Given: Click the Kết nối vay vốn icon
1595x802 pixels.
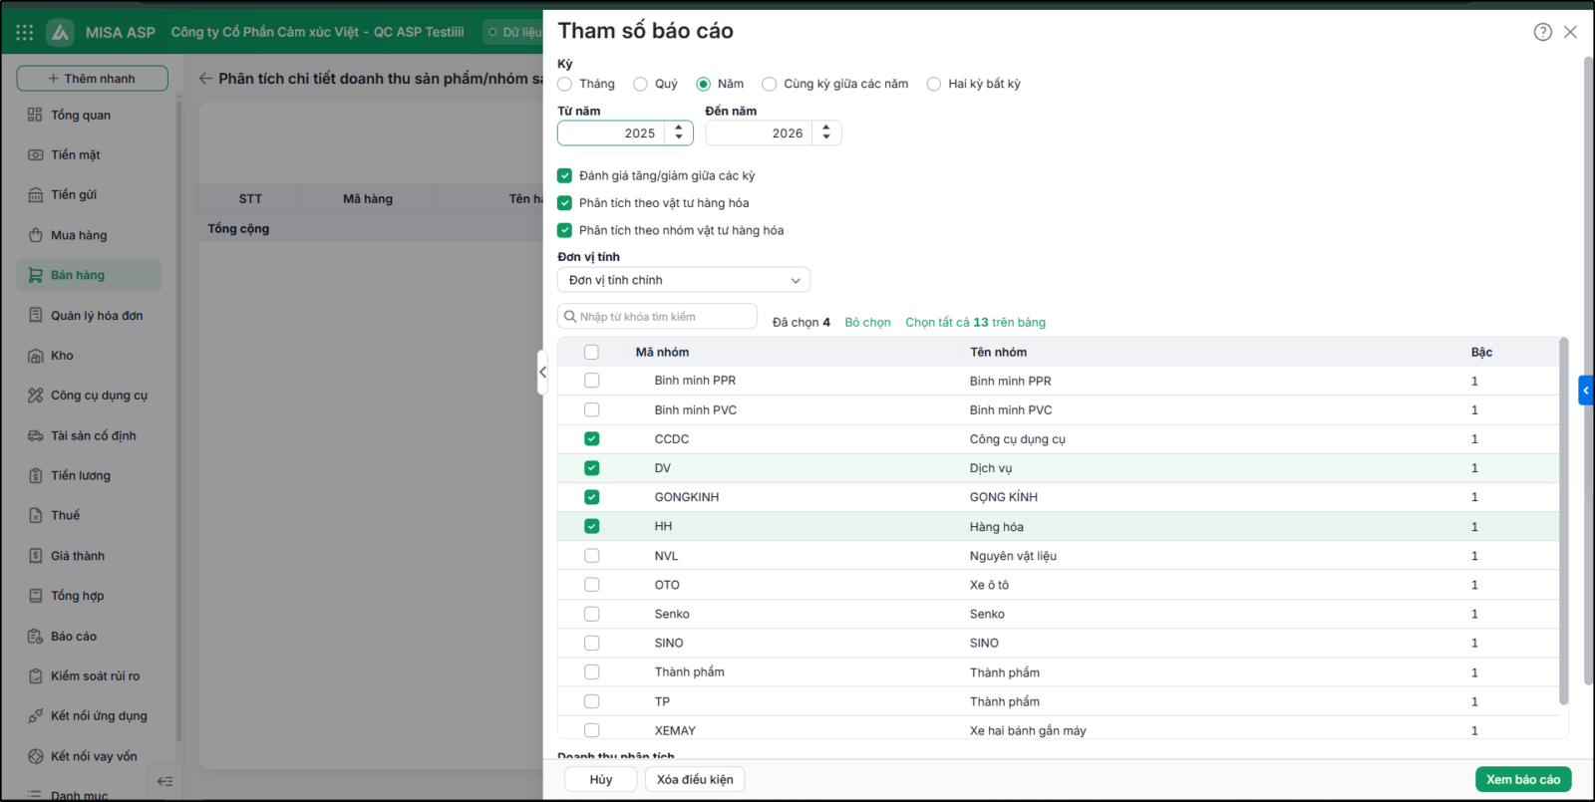Looking at the screenshot, I should point(35,756).
